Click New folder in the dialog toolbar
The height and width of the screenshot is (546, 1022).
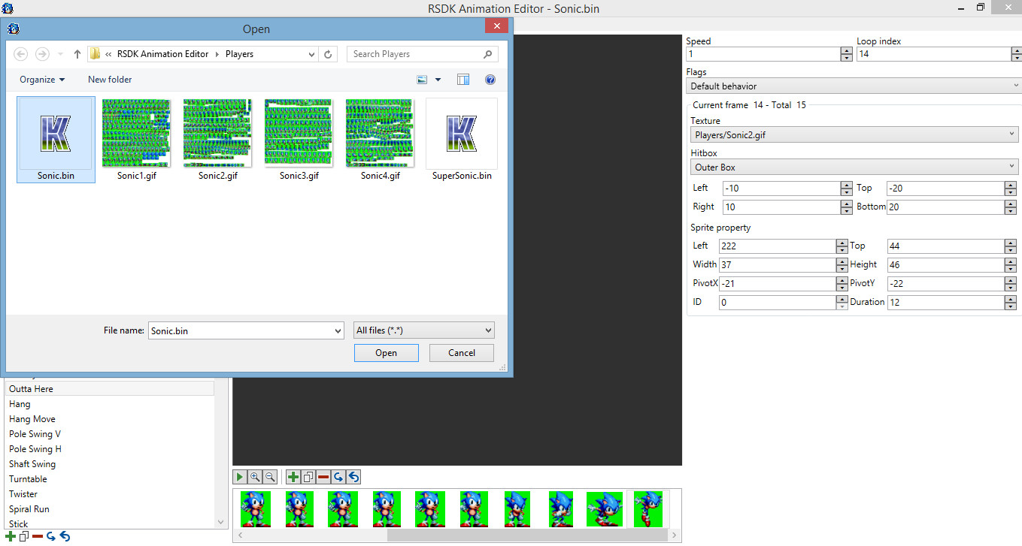coord(110,80)
